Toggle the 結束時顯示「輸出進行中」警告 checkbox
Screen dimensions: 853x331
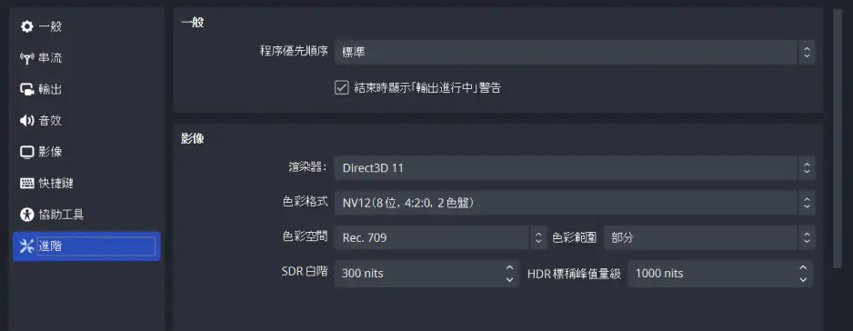[x=341, y=87]
